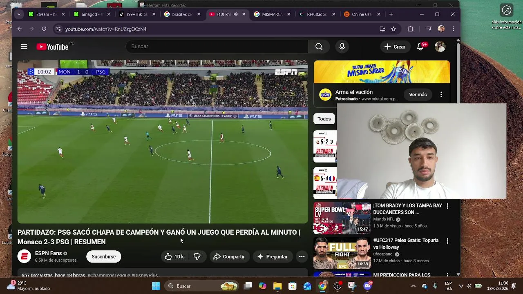Viewport: 523px width, 294px height.
Task: Close the Stream Kick tab
Action: 63,14
